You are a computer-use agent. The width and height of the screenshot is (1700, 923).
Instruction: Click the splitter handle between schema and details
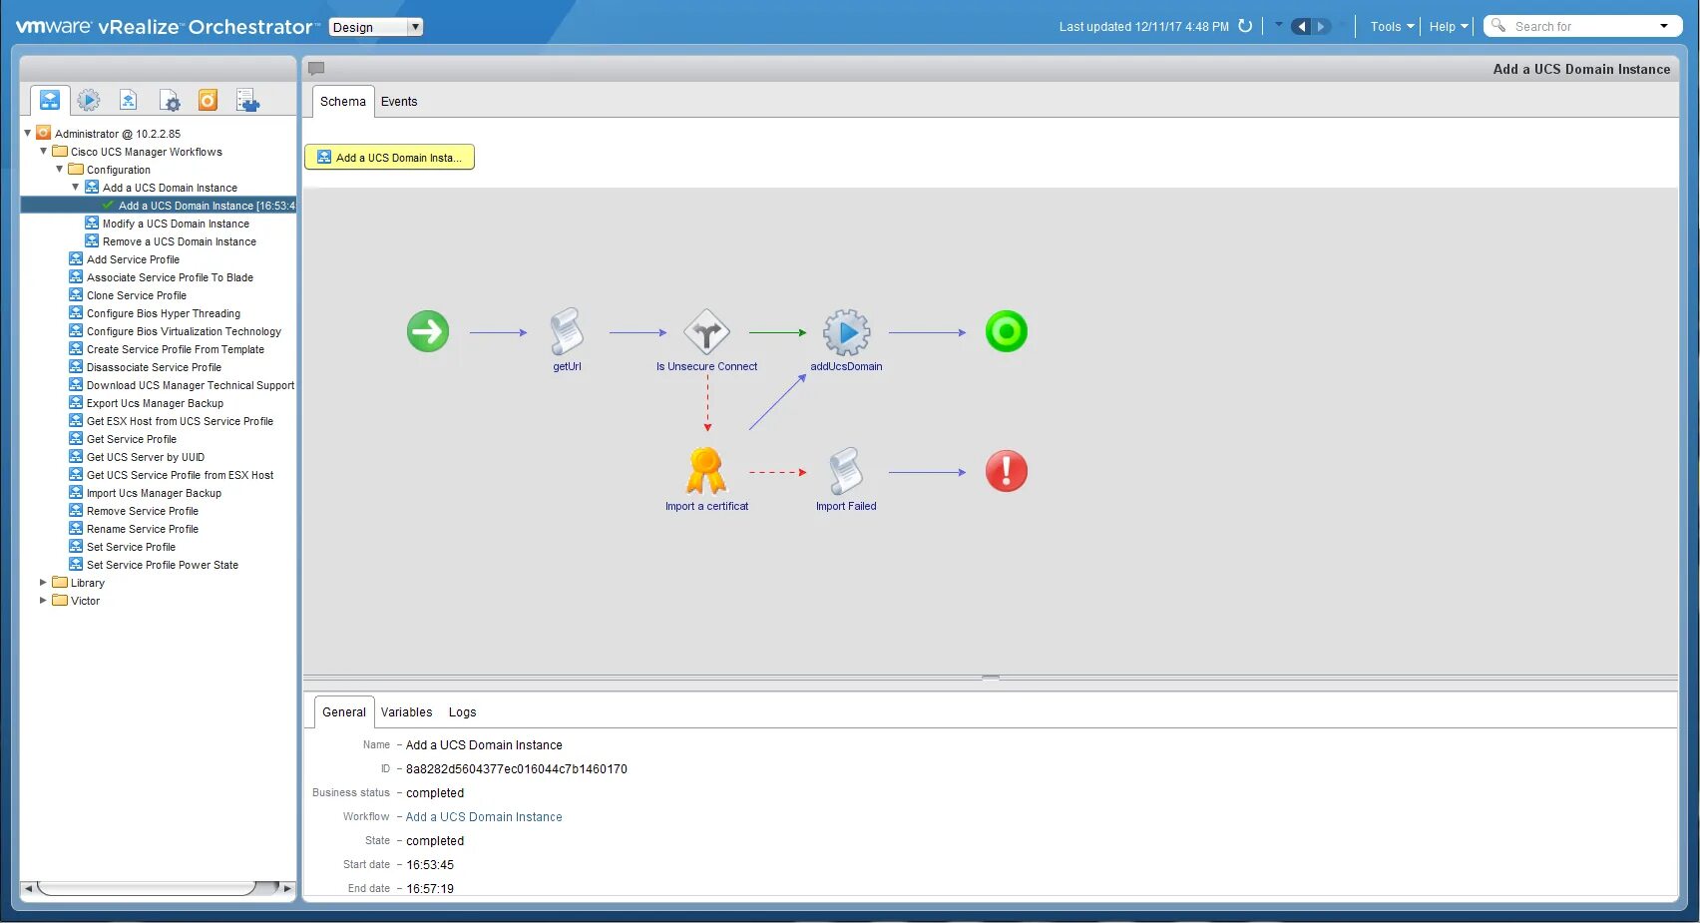[990, 678]
